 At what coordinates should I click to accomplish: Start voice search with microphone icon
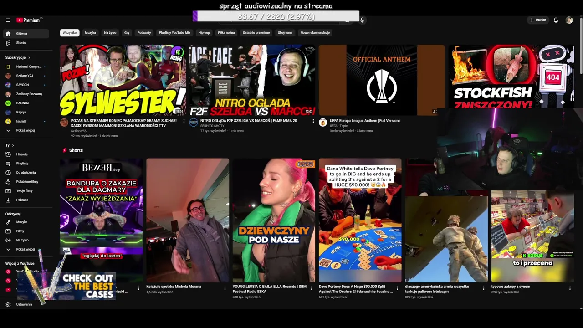pyautogui.click(x=362, y=20)
